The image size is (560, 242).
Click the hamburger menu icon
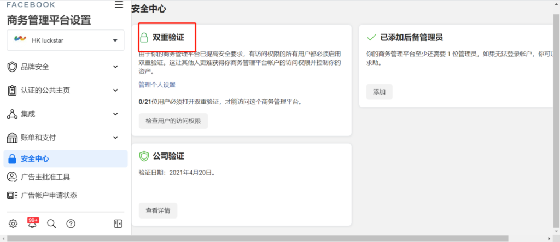(x=119, y=5)
